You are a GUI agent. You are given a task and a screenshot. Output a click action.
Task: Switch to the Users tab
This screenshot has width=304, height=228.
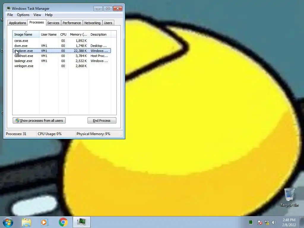click(108, 23)
